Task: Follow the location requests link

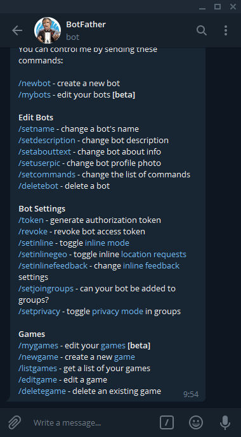Action: click(x=153, y=255)
